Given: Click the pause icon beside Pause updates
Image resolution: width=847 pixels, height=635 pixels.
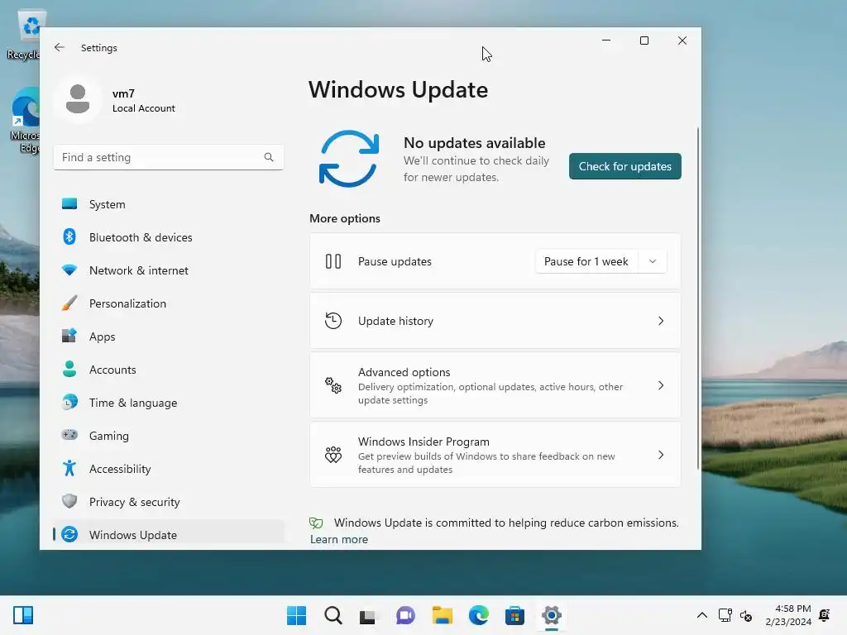Looking at the screenshot, I should [x=333, y=261].
